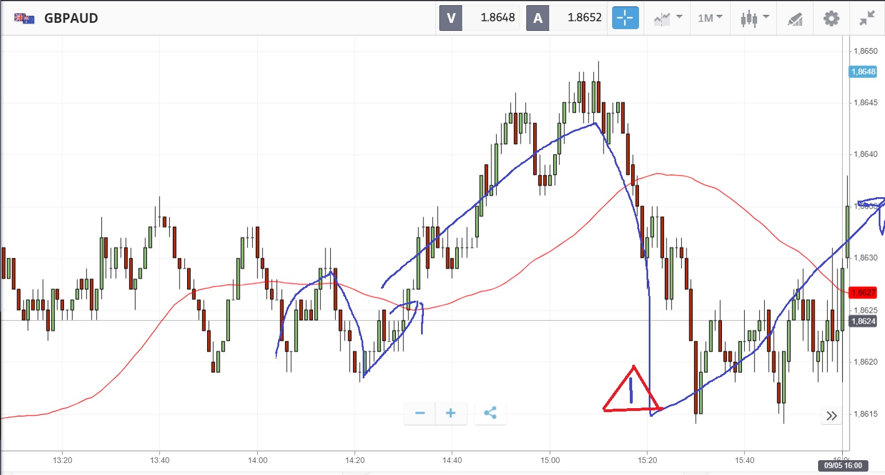Click the A buy button
Viewport: 885px width, 475px height.
pos(538,18)
